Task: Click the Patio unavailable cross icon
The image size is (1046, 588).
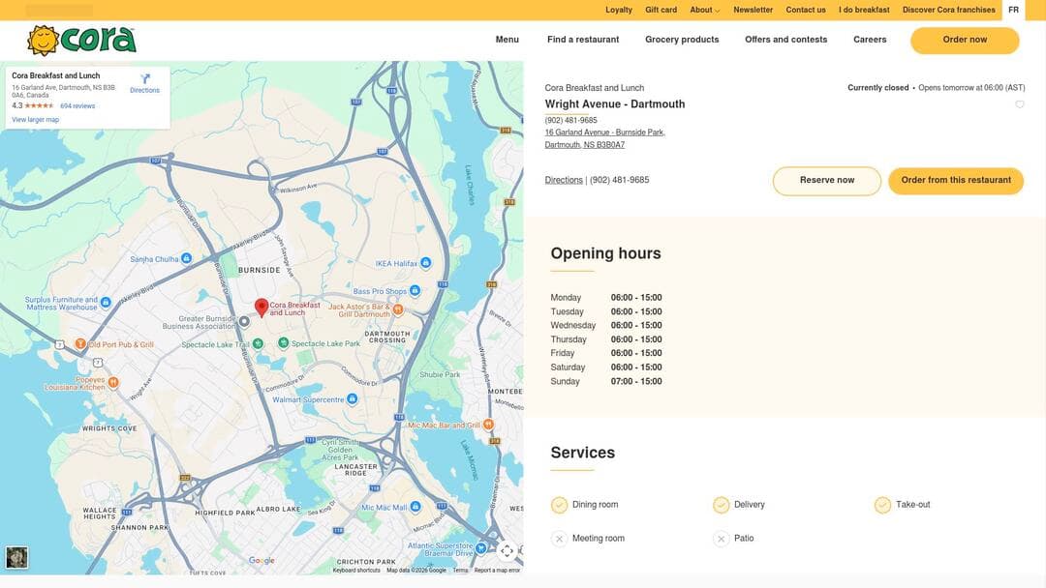Action: coord(721,538)
